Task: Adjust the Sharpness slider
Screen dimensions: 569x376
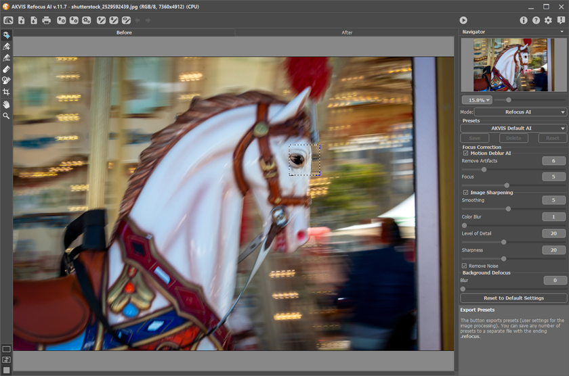Action: (x=504, y=258)
